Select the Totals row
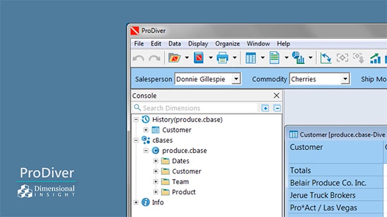Screen dimensions: 387x217 click(x=336, y=170)
